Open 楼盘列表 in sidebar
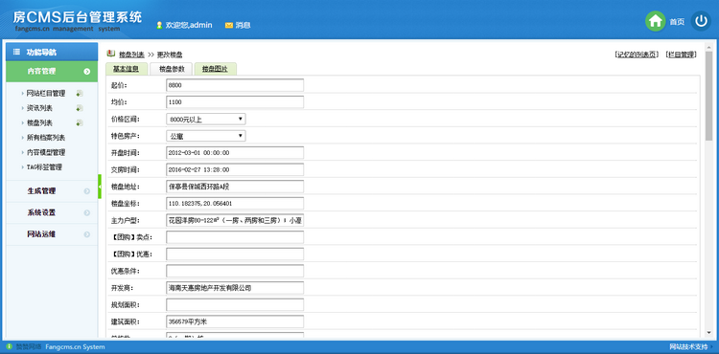Image resolution: width=719 pixels, height=354 pixels. 39,123
